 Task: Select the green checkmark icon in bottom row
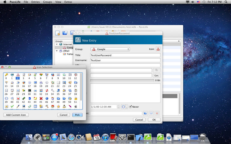[x=12, y=106]
